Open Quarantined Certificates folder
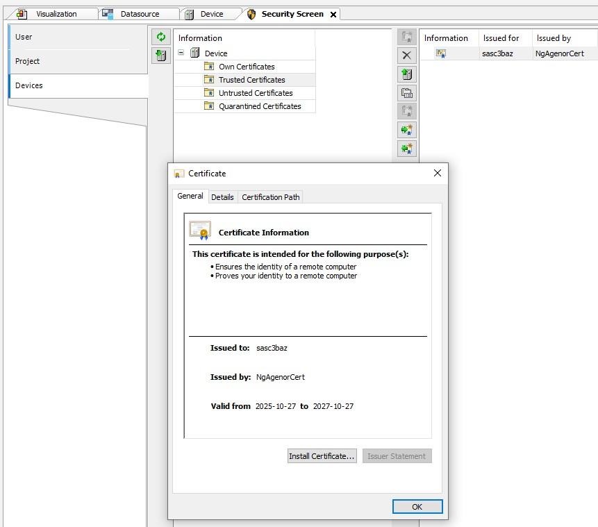The height and width of the screenshot is (527, 598). 259,106
